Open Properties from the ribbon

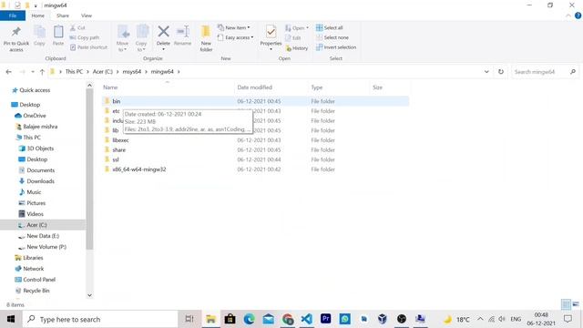(x=271, y=38)
